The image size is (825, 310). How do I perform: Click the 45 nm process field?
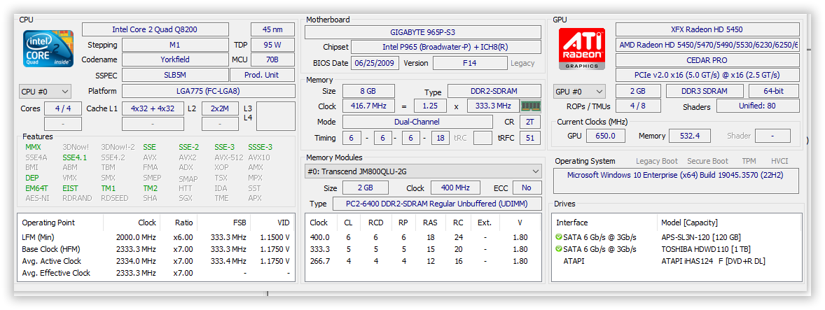point(272,29)
